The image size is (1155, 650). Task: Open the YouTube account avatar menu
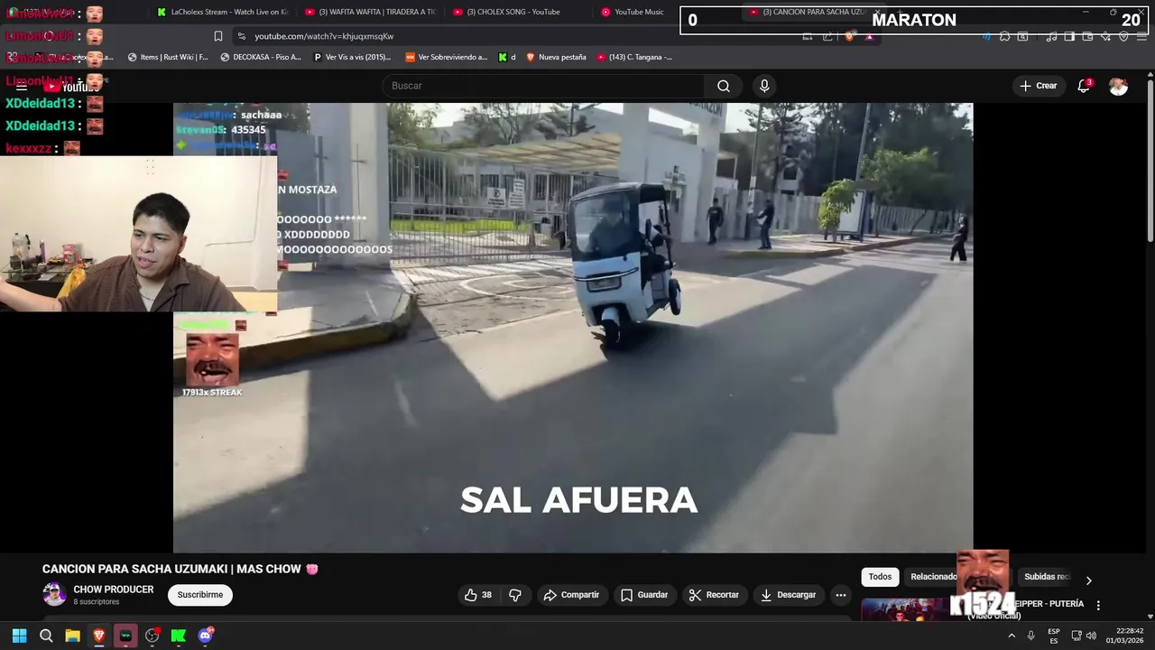pyautogui.click(x=1118, y=86)
